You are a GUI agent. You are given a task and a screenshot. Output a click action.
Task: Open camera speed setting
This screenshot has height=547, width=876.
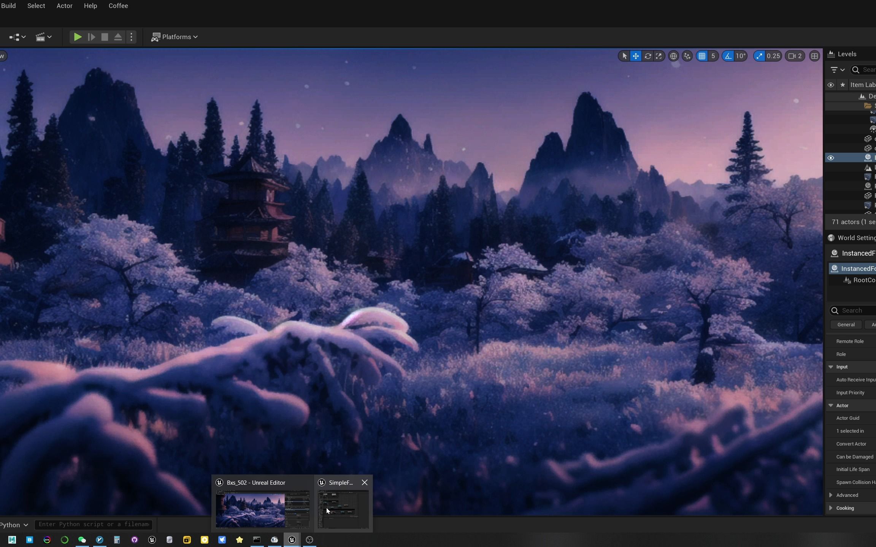pyautogui.click(x=795, y=56)
